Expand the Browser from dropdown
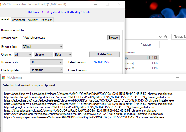186x132 pixels. point(43,47)
